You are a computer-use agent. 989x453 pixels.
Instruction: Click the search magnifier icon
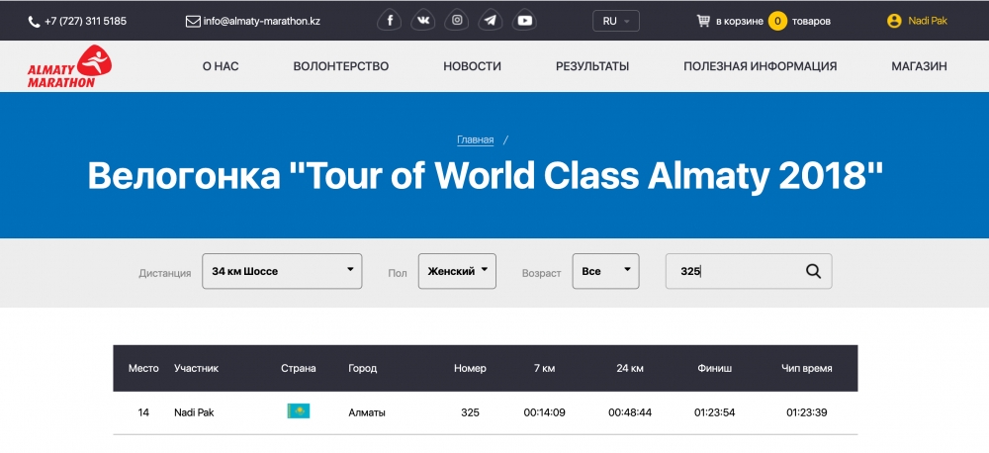point(813,271)
